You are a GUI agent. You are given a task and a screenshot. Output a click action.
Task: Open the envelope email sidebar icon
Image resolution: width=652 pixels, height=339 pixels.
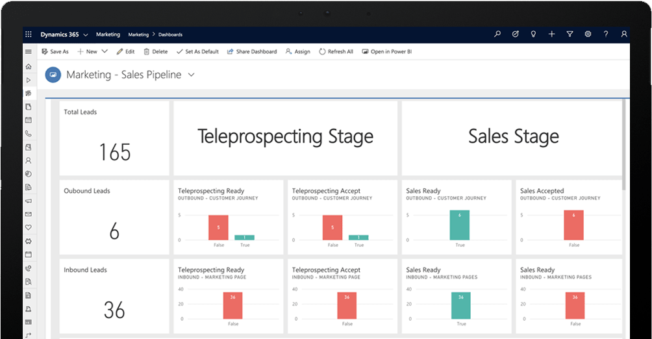tap(29, 214)
